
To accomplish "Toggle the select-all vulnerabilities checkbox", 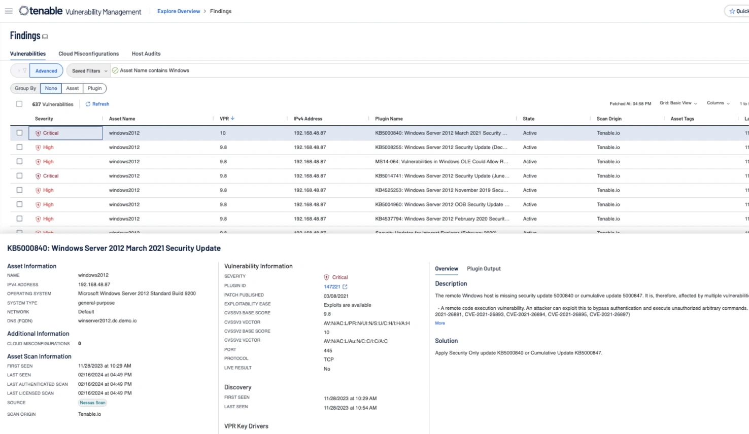I will click(x=19, y=104).
